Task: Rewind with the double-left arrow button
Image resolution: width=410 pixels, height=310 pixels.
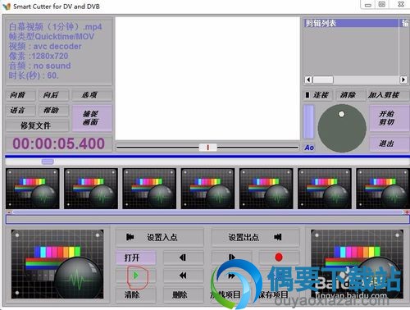Action: coord(183,276)
